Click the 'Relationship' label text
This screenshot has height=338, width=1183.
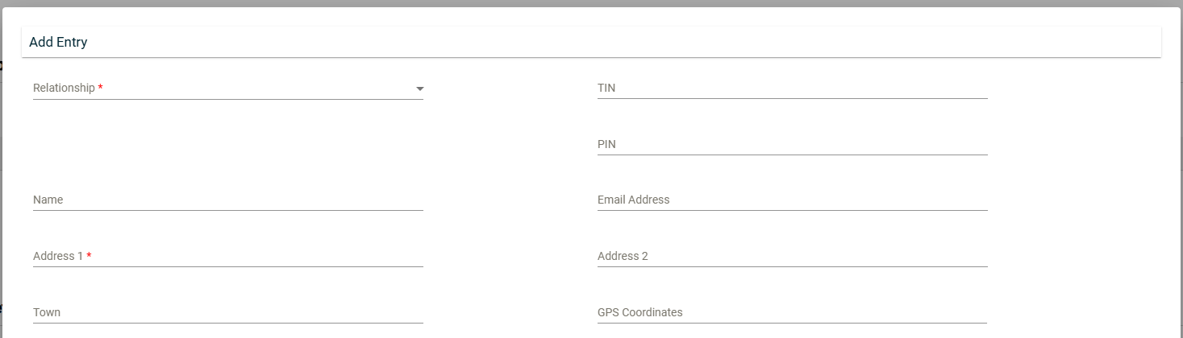coord(64,88)
